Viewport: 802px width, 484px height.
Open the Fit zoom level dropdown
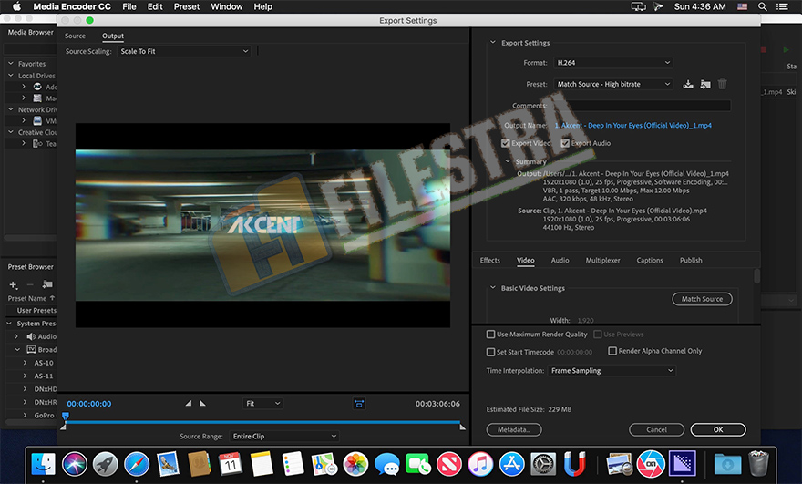[x=262, y=404]
